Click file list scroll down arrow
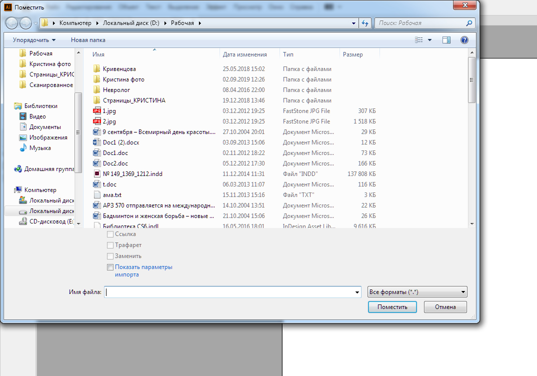 [471, 224]
